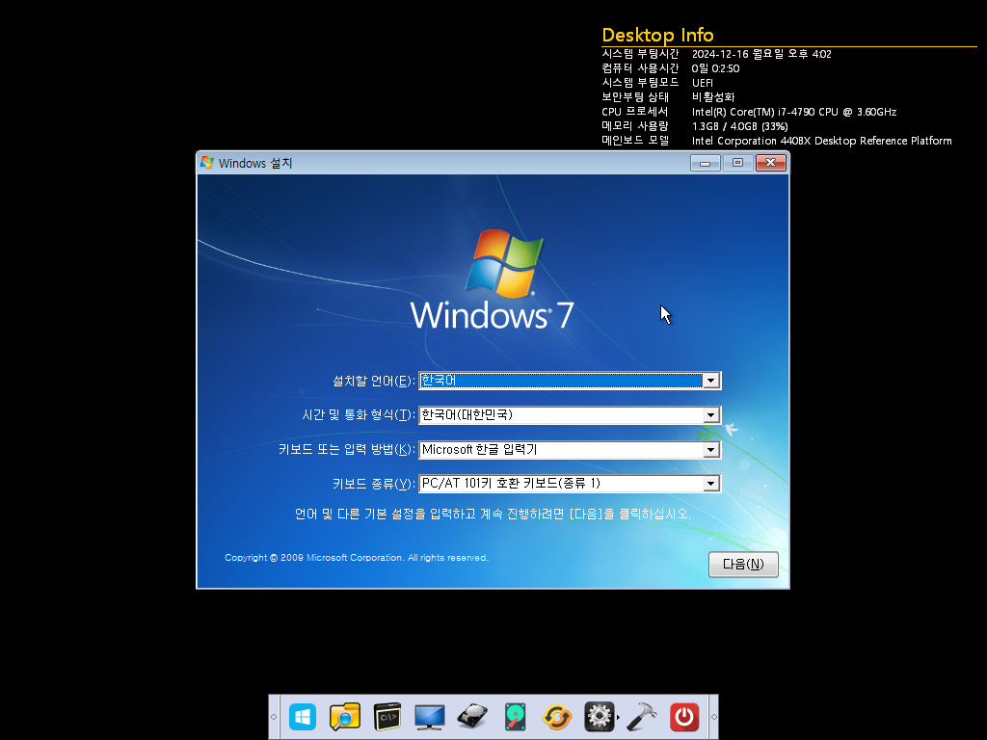Image resolution: width=987 pixels, height=740 pixels.
Task: Open the gear settings icon in dock
Action: pyautogui.click(x=599, y=717)
